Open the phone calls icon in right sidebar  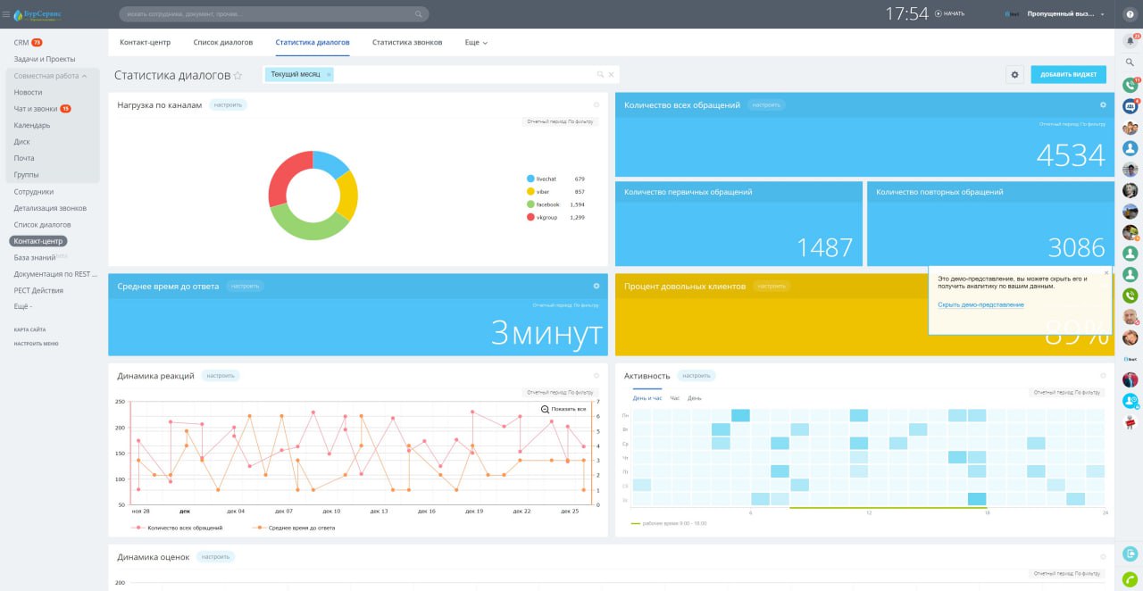(x=1130, y=85)
